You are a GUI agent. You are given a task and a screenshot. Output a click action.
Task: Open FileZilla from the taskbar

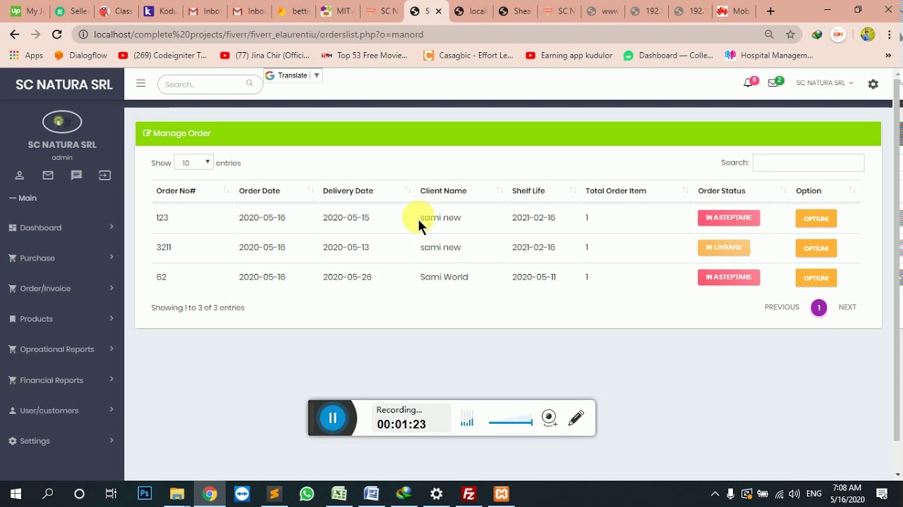click(468, 494)
